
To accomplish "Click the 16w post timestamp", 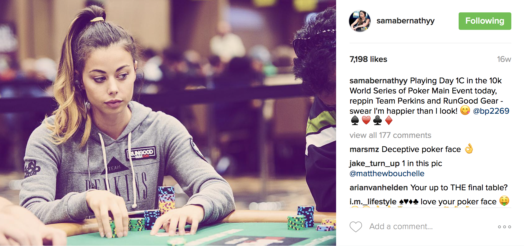I will coord(504,59).
